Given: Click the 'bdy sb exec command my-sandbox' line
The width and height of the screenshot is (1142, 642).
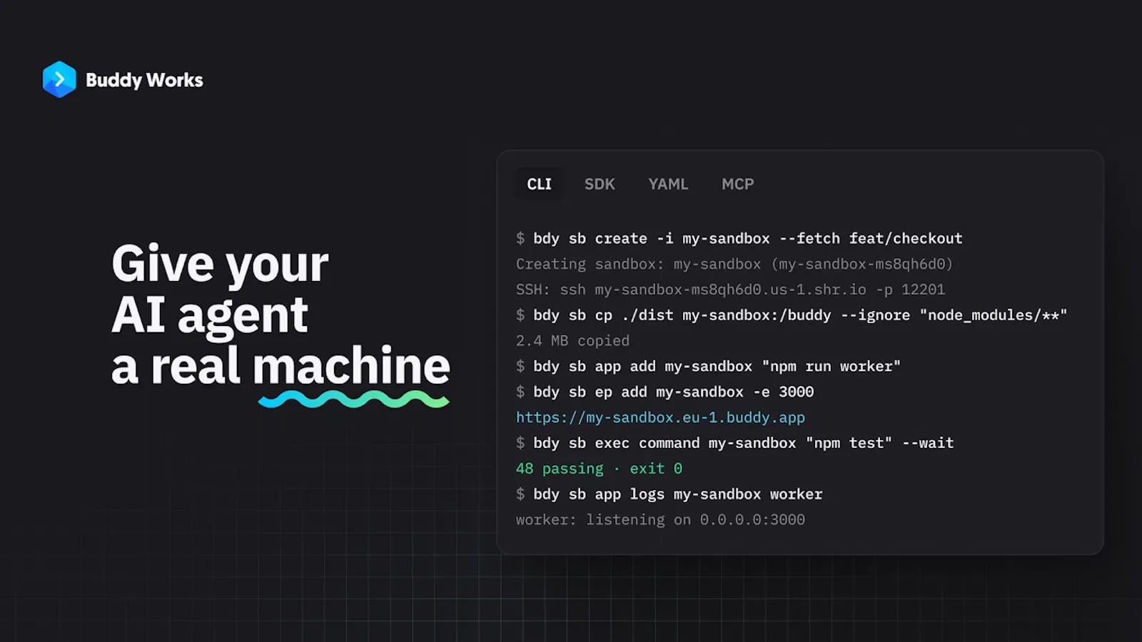Looking at the screenshot, I should pos(734,443).
